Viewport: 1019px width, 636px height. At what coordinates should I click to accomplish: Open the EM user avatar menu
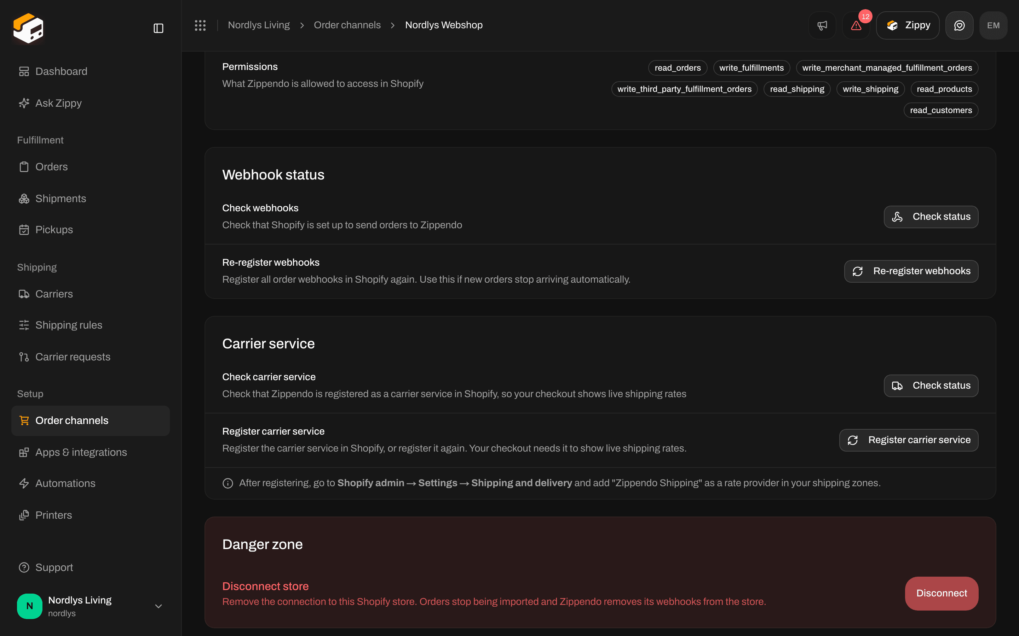point(993,25)
